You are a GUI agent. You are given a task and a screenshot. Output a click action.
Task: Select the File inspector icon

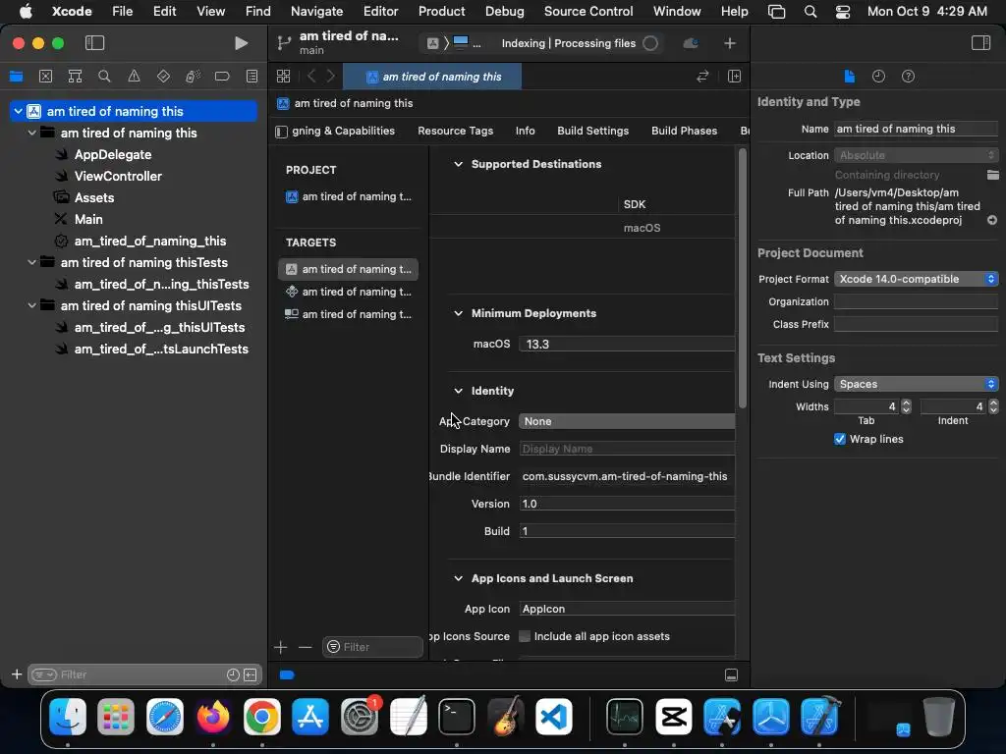tap(849, 77)
